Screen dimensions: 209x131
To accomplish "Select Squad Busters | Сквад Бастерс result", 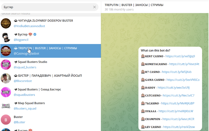I will pyautogui.click(x=51, y=92).
